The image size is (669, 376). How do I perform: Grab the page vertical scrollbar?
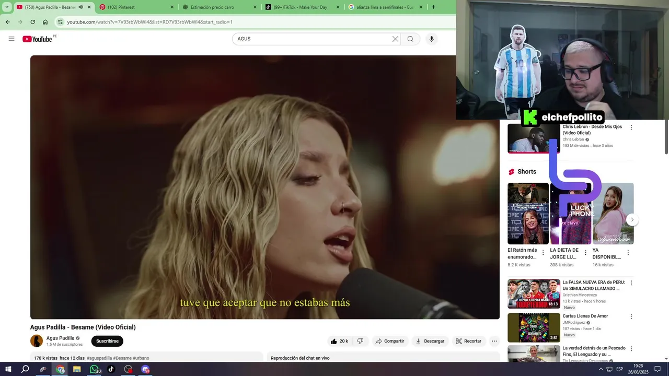click(x=666, y=137)
